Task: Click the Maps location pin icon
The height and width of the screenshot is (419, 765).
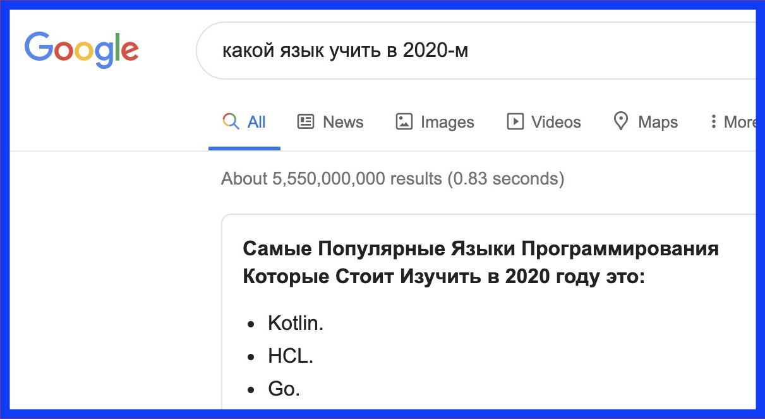Action: click(x=621, y=121)
